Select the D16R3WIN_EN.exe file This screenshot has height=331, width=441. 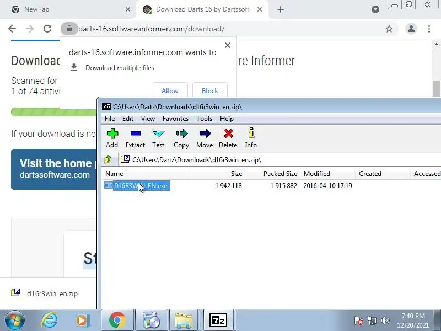137,186
